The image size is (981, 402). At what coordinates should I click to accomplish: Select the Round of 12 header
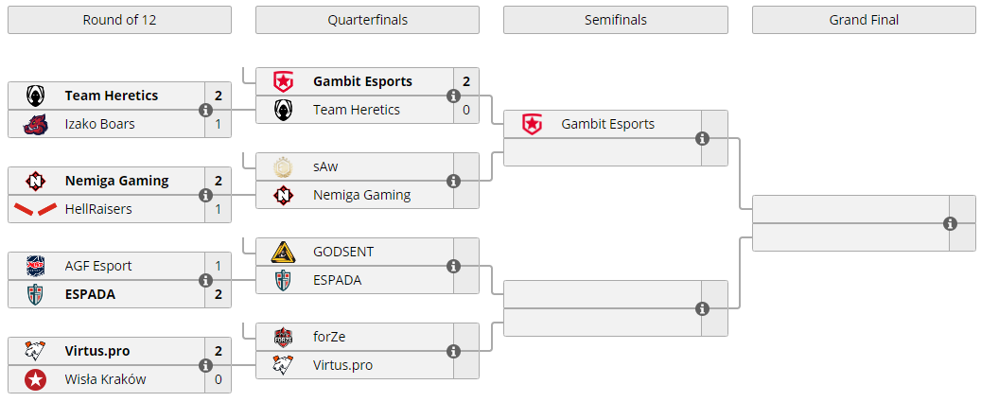119,20
